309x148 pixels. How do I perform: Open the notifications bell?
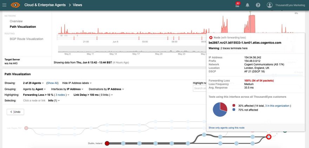248,5
